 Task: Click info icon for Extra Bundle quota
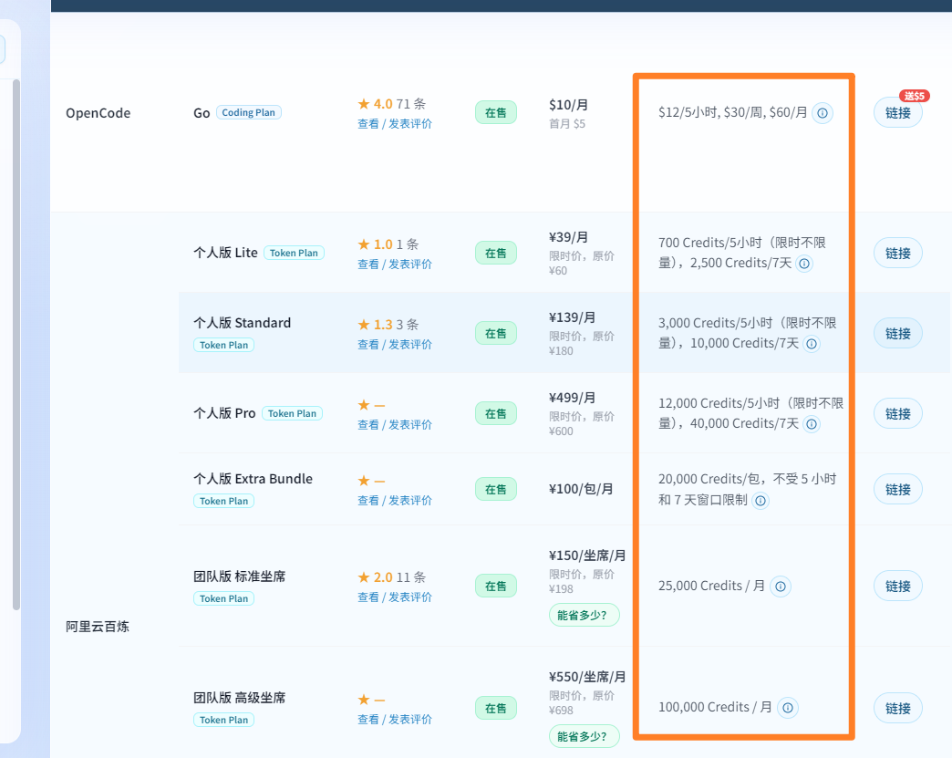click(x=761, y=501)
